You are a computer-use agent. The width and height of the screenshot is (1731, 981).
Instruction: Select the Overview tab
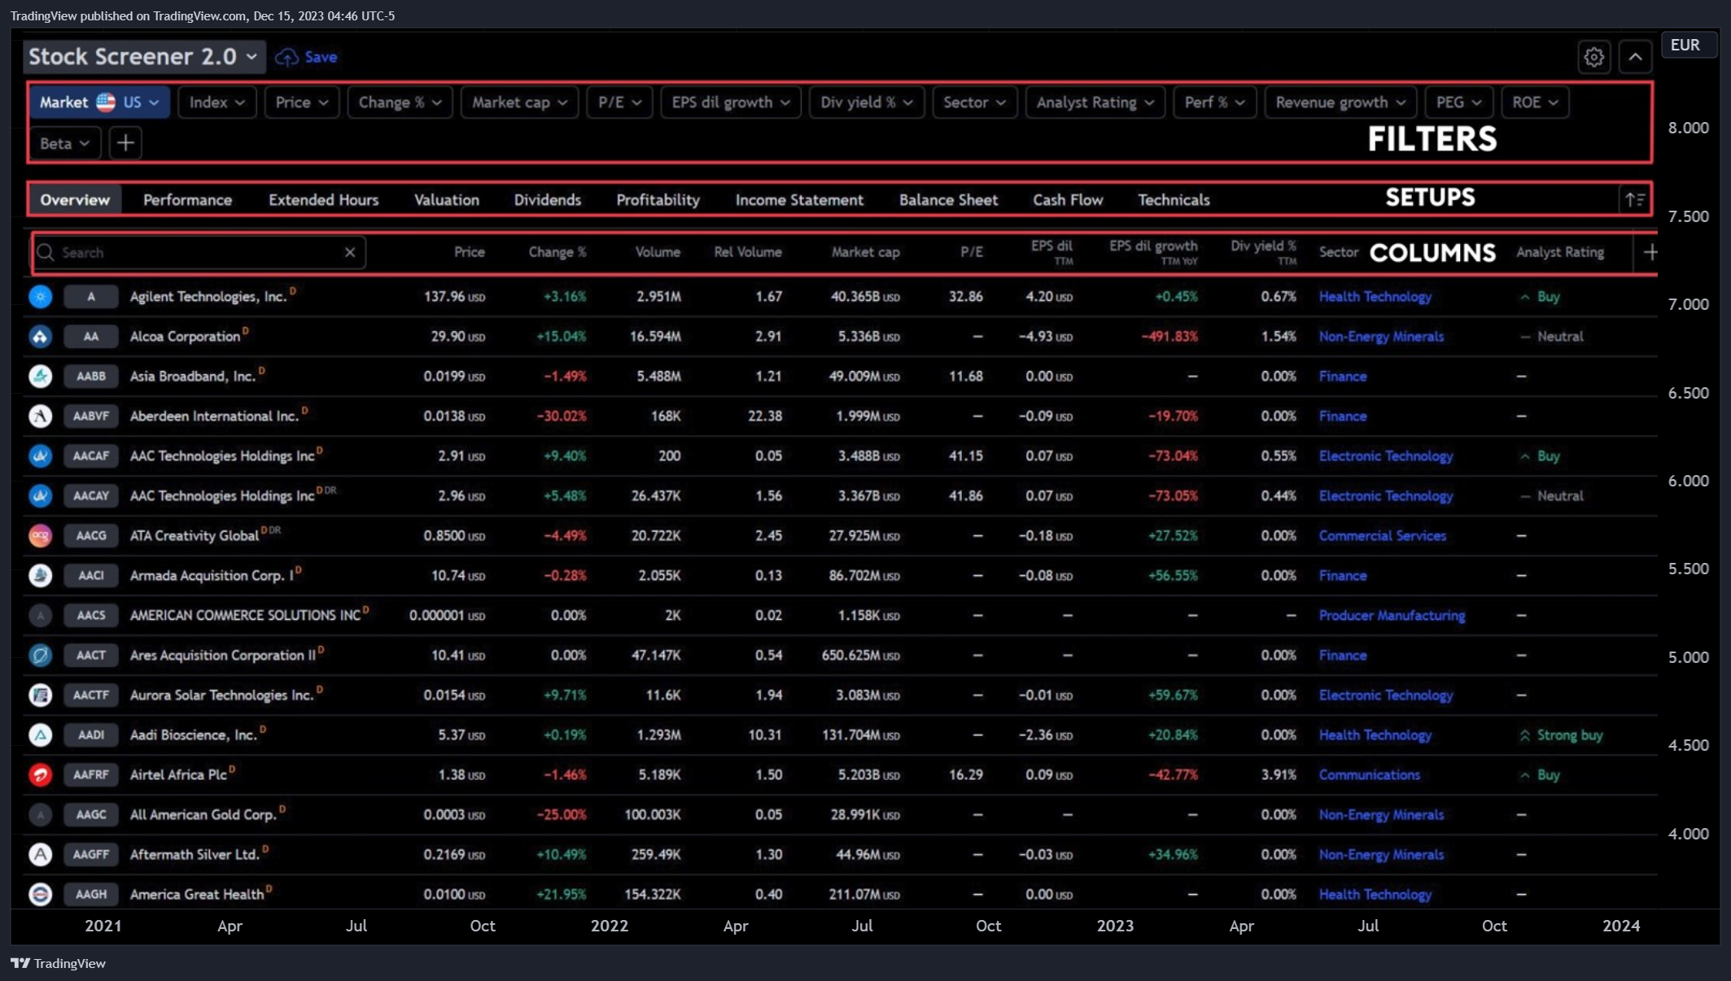(x=75, y=200)
